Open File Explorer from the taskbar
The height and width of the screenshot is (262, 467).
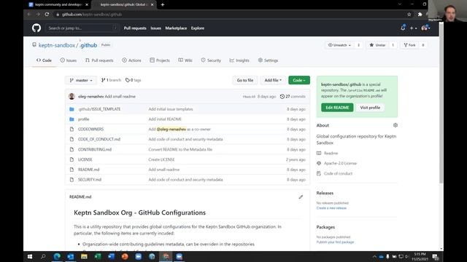84,257
